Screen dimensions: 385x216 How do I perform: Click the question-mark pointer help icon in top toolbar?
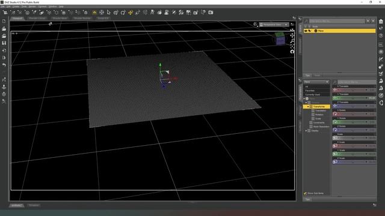coord(203,12)
